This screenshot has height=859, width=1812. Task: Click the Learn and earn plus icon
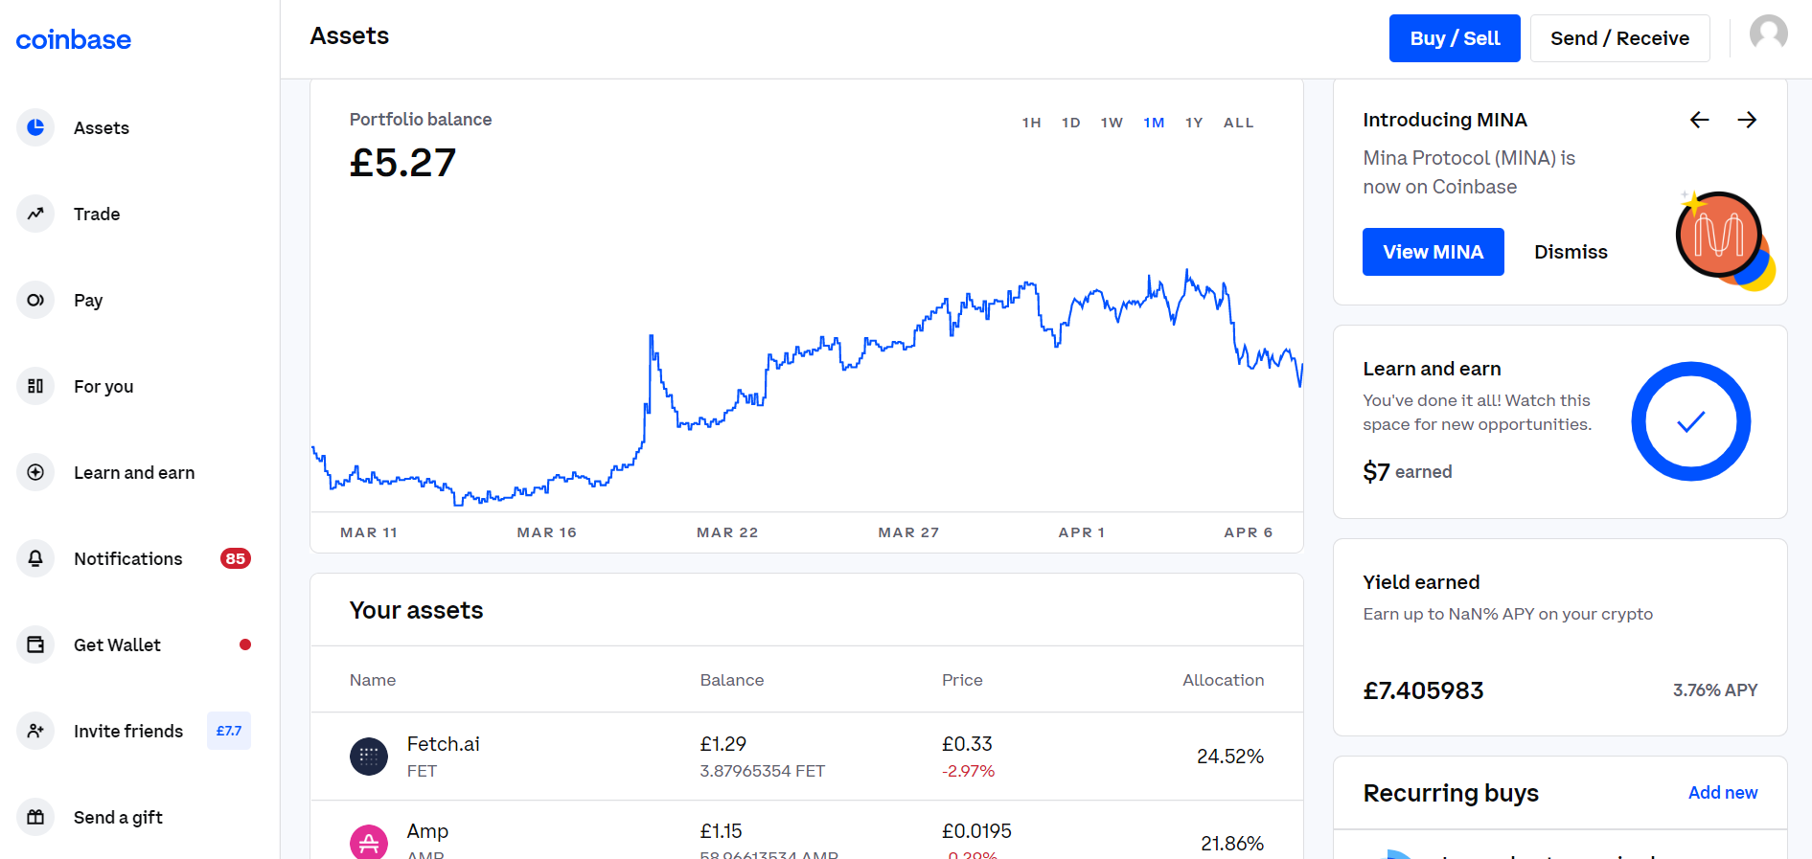[35, 472]
